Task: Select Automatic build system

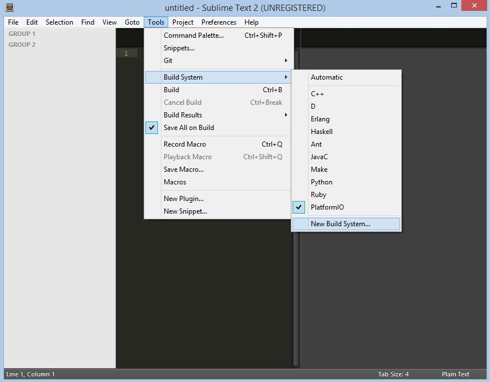Action: (346, 77)
